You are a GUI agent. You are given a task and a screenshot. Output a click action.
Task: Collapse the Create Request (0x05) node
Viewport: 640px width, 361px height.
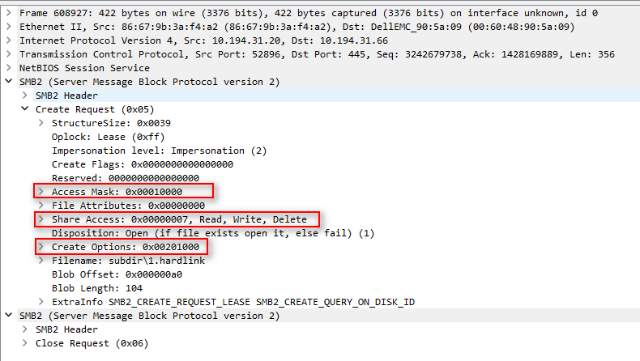tap(25, 109)
